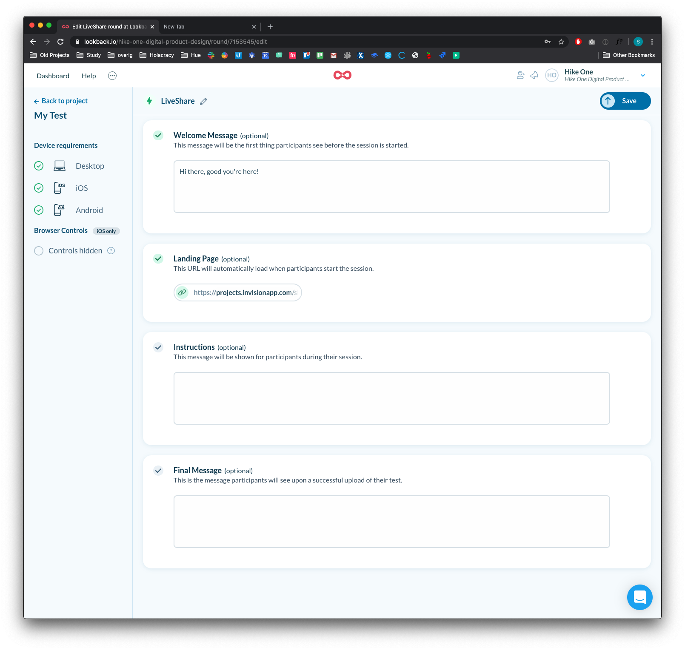
Task: Open the ellipsis menu next to Help
Action: tap(112, 75)
